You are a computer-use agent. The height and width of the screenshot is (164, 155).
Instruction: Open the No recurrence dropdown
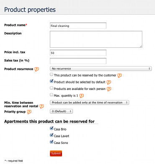(101, 69)
